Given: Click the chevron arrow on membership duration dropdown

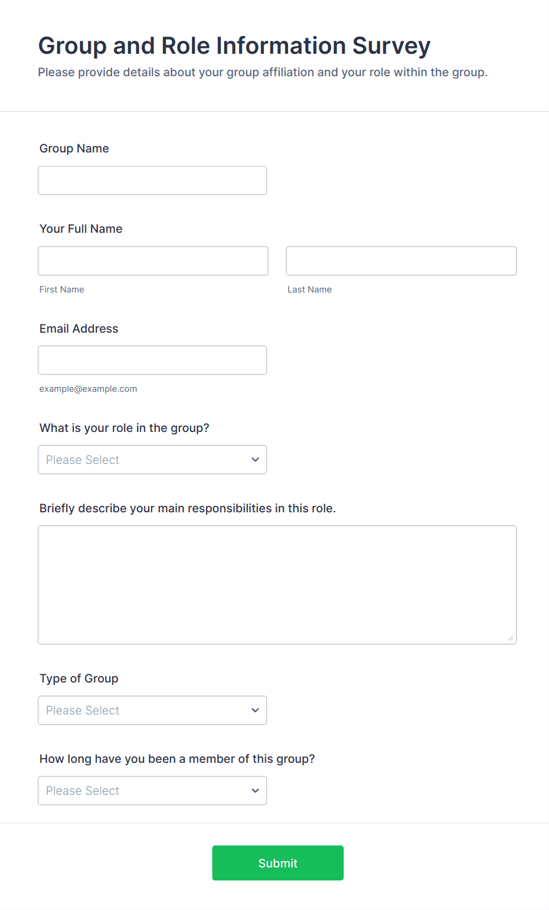Looking at the screenshot, I should click(x=255, y=791).
